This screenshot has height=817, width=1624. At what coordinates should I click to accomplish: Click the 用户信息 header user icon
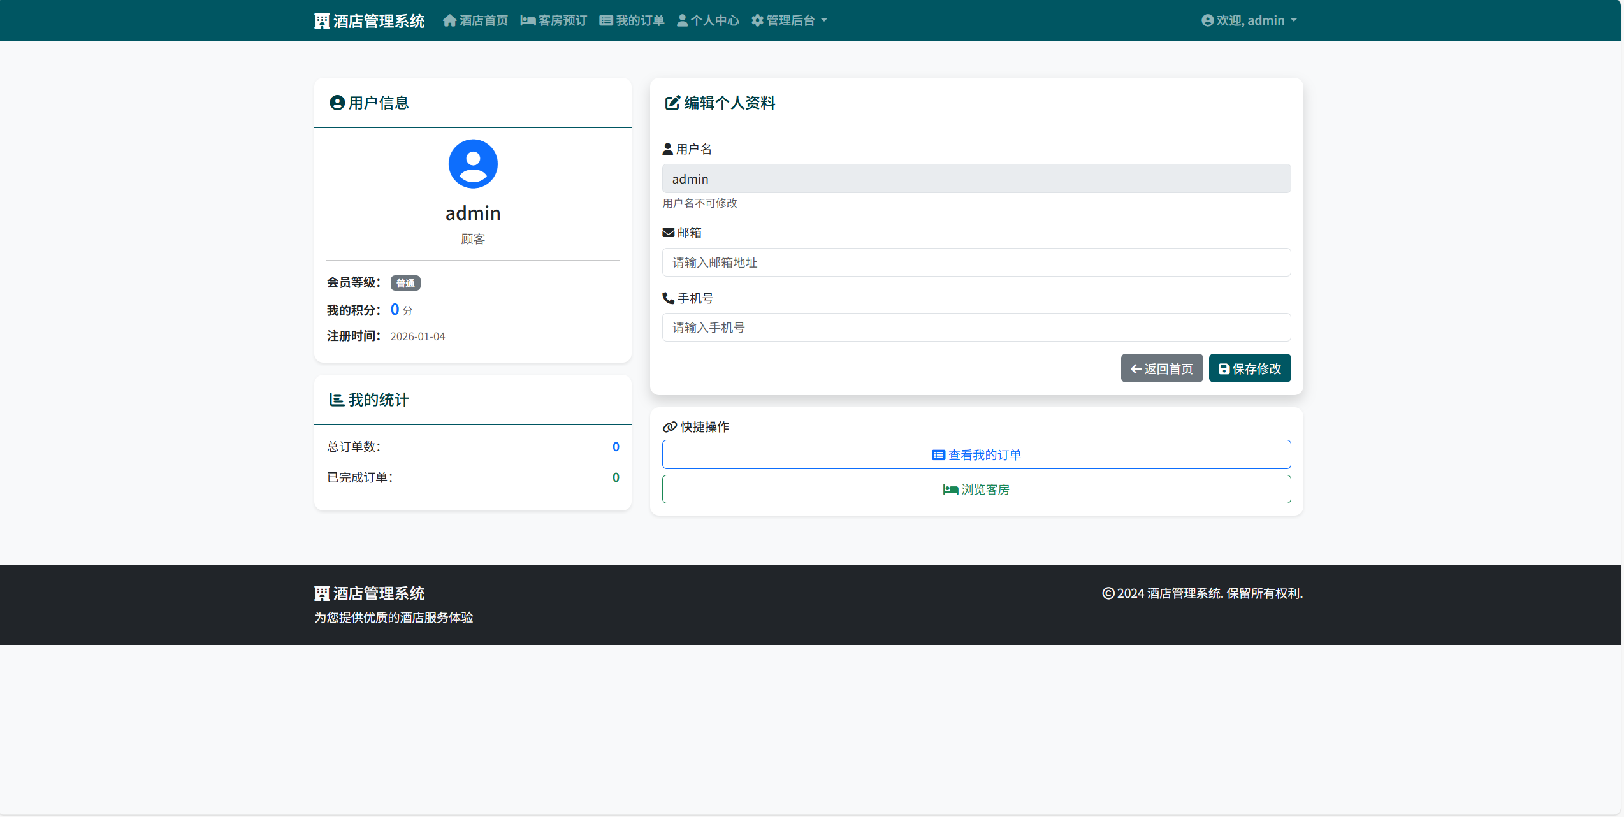click(x=337, y=103)
